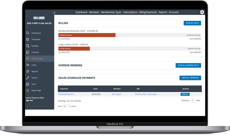Collapse the sidebar with the arrow button
The image size is (230, 137).
54,13
